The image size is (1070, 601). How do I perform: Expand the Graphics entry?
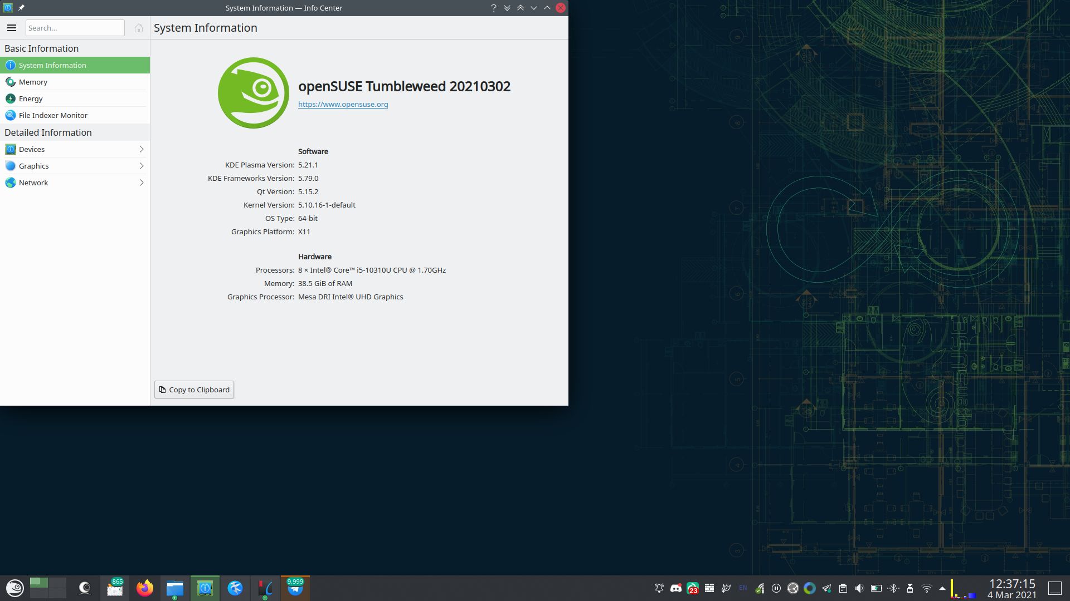(142, 166)
